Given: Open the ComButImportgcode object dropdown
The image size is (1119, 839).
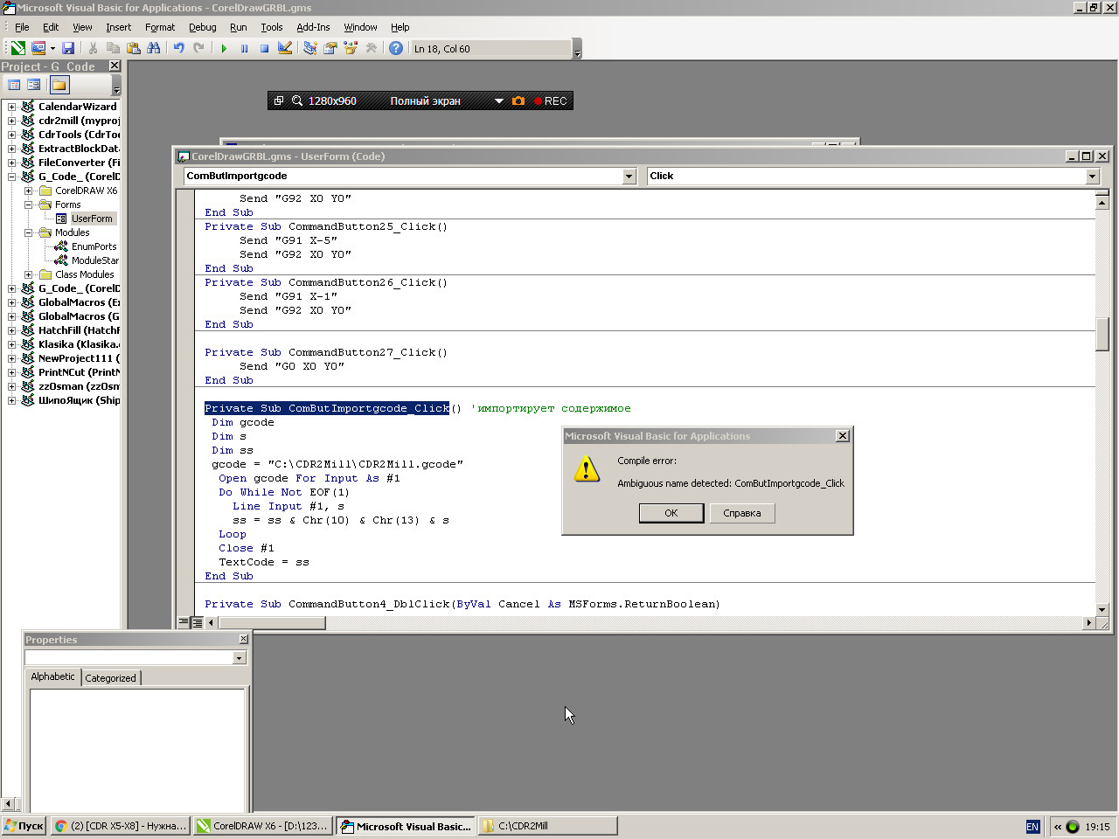Looking at the screenshot, I should (x=629, y=177).
